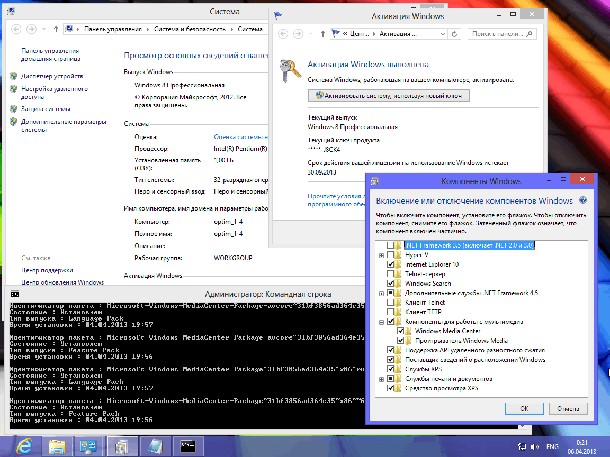The image size is (610, 457).
Task: Click the network tray icon
Action: [522, 447]
